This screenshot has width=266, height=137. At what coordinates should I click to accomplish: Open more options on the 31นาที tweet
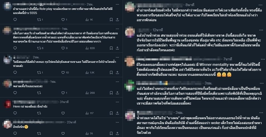[x=117, y=102]
